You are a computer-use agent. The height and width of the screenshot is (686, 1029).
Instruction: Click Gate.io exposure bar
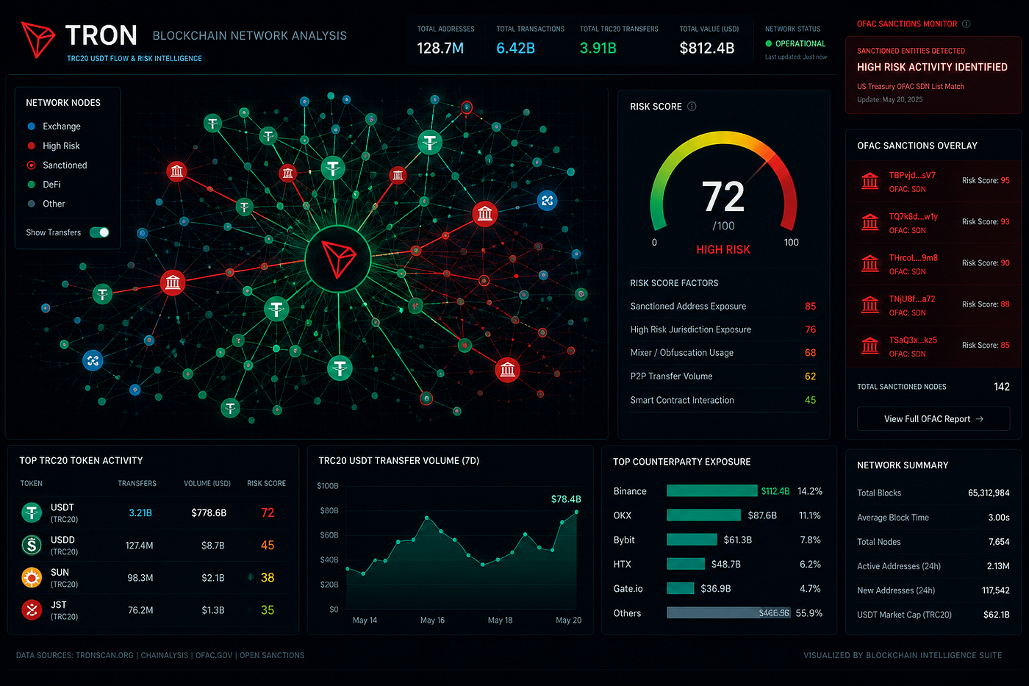681,588
